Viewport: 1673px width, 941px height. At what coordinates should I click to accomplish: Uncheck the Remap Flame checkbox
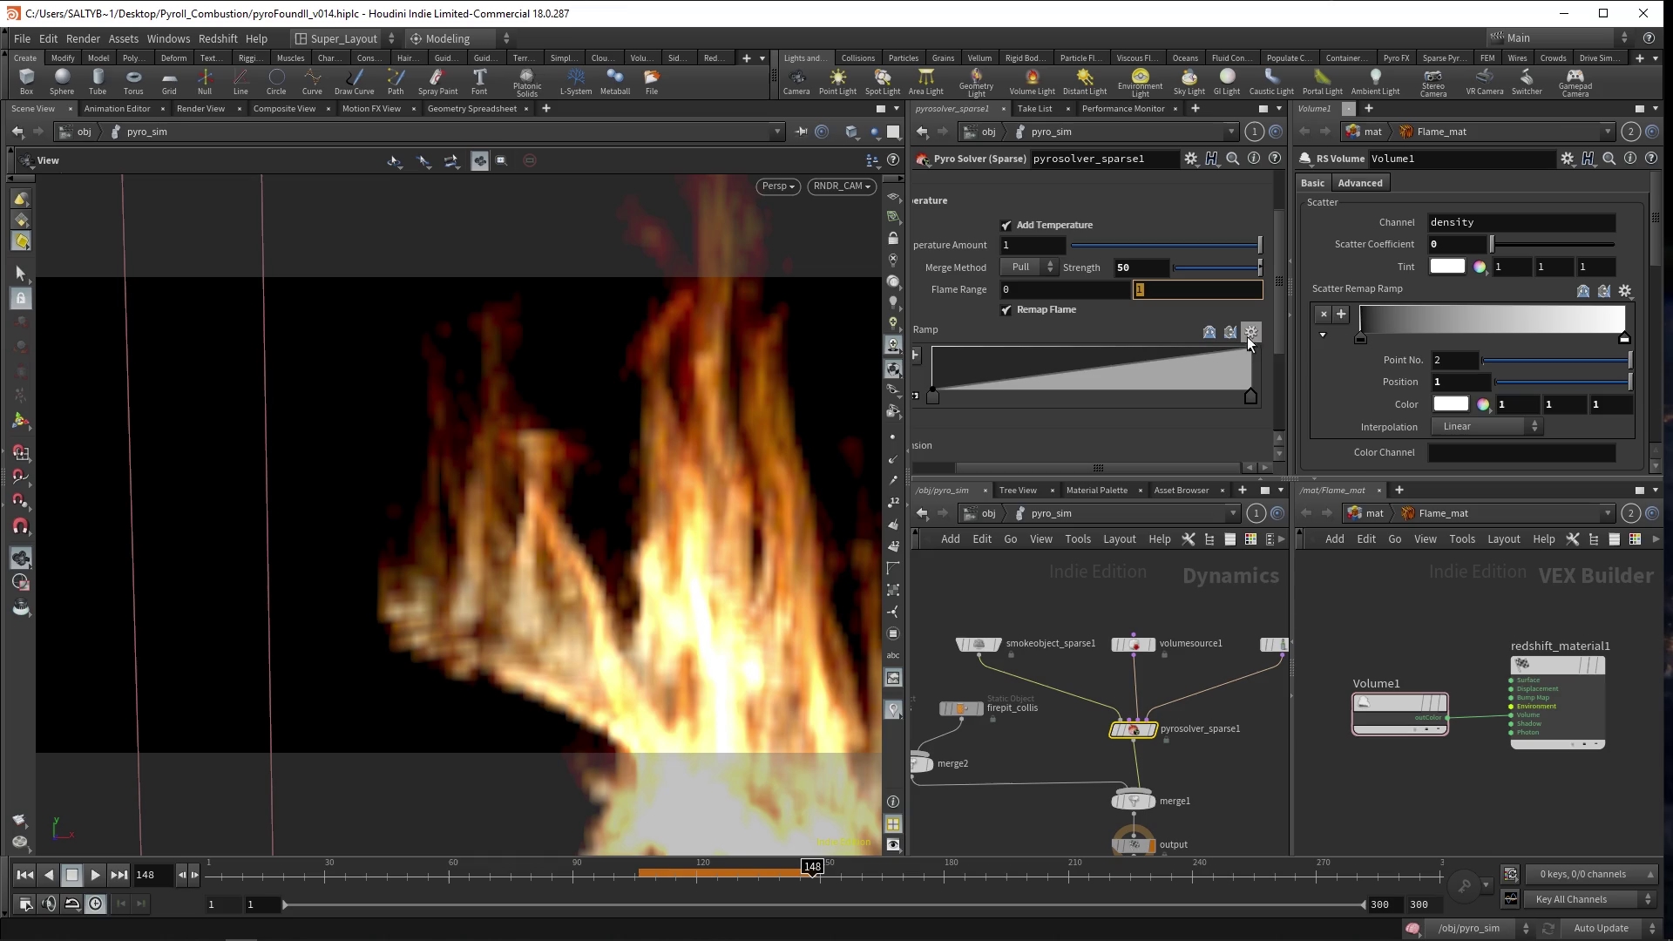(x=1006, y=309)
